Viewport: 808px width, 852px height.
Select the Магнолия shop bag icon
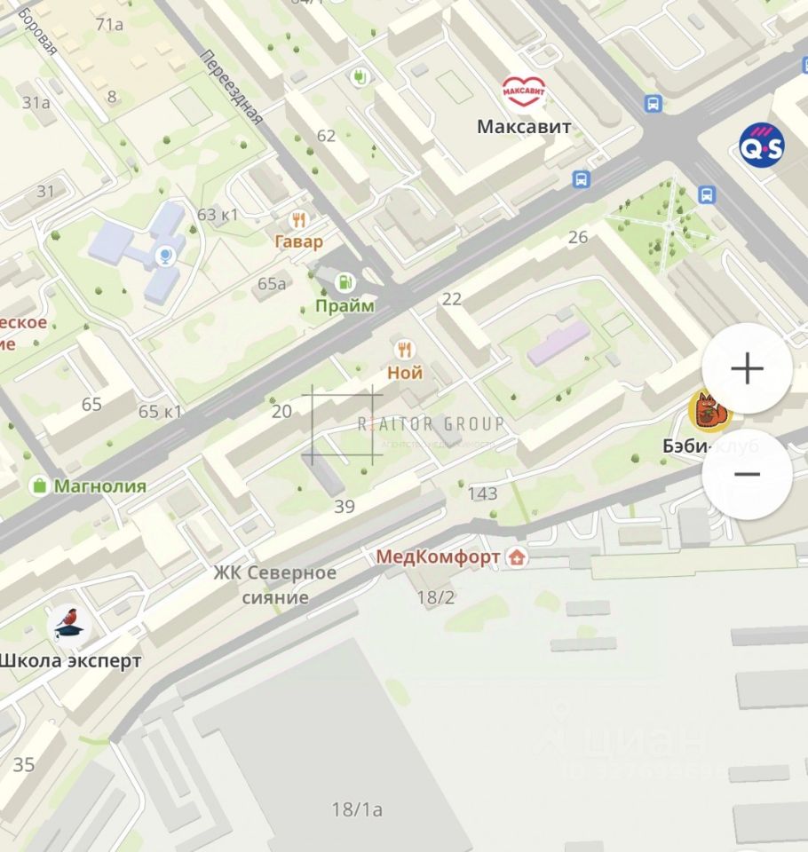pos(40,485)
